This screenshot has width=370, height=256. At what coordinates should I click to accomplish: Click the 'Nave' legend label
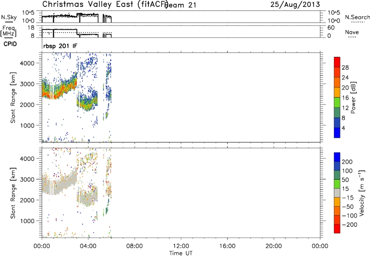[352, 32]
